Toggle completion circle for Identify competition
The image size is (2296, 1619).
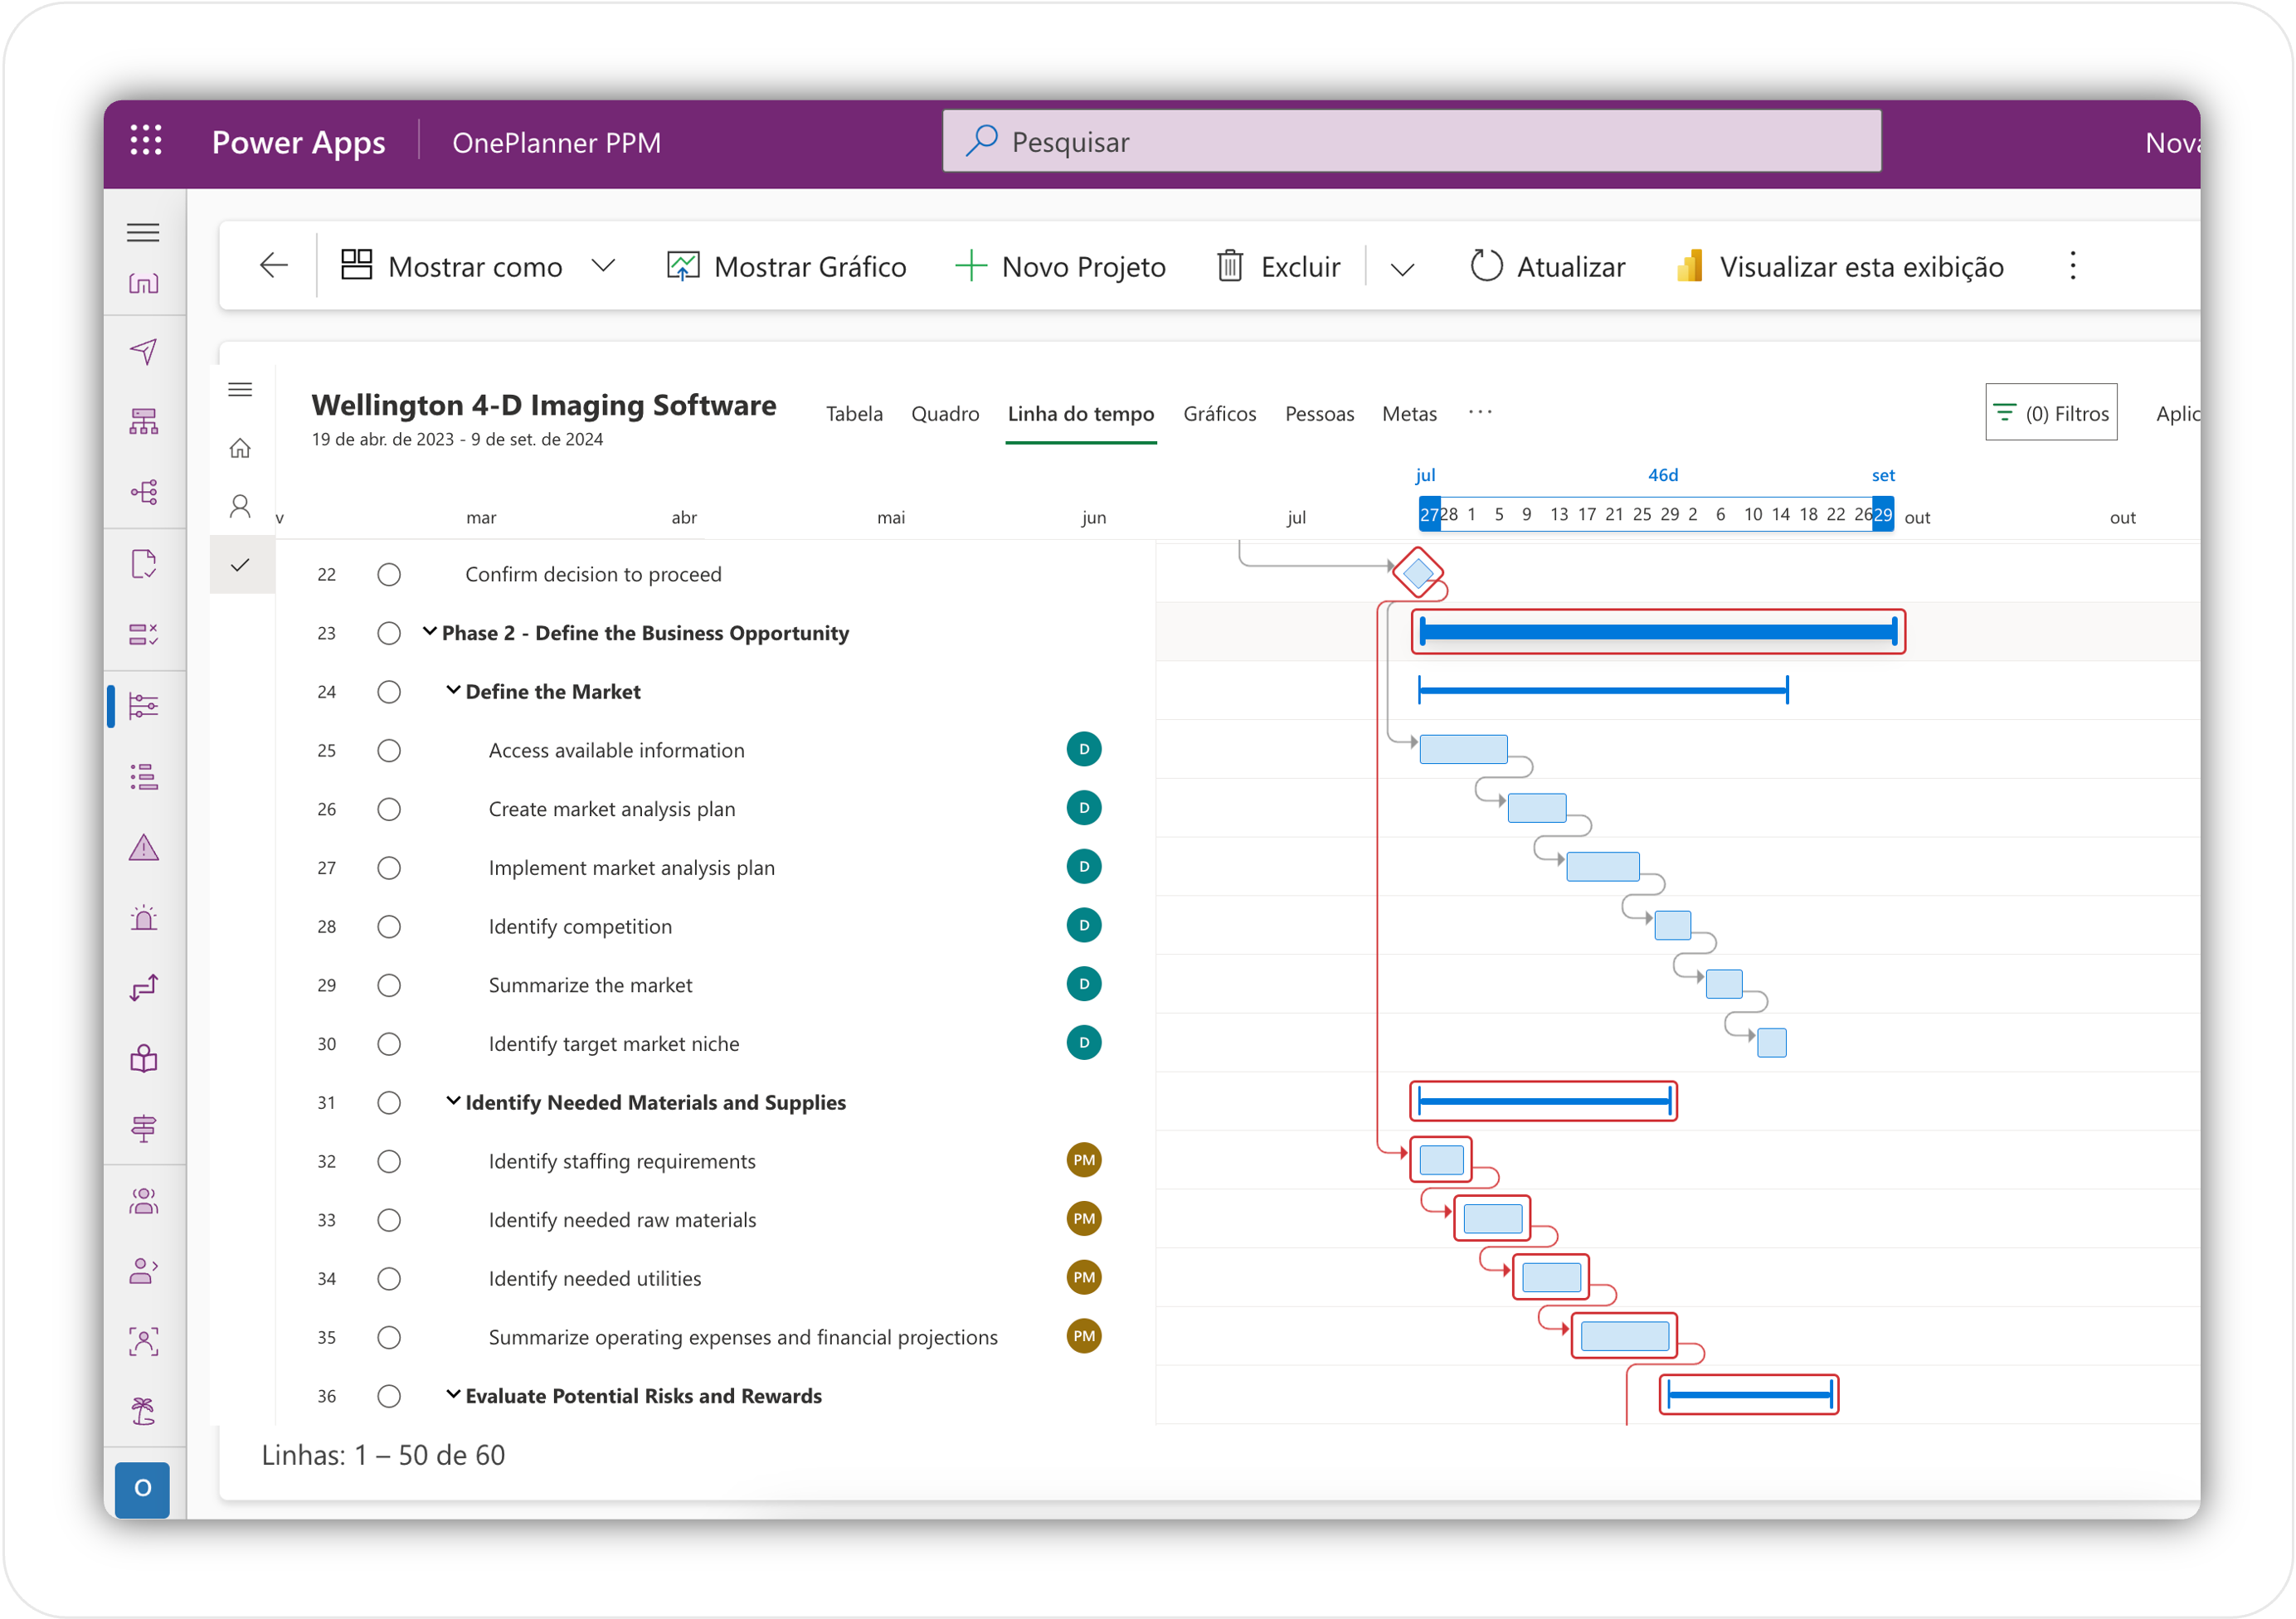[389, 926]
